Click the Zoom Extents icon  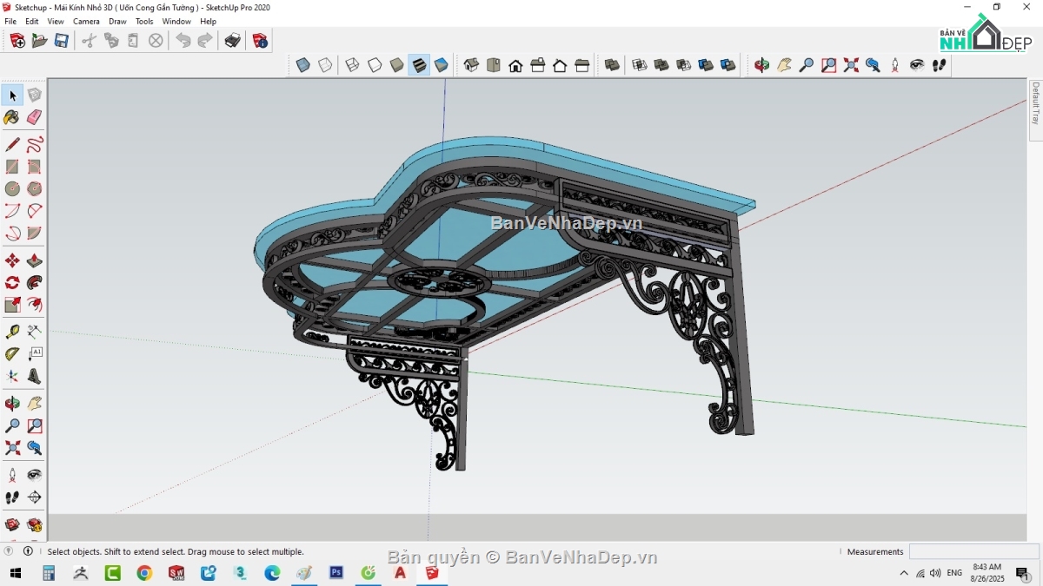pyautogui.click(x=851, y=64)
